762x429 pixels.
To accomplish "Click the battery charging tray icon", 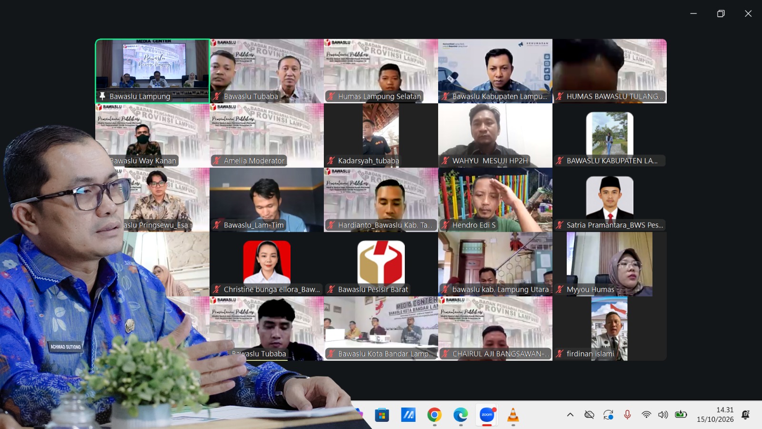I will 681,414.
